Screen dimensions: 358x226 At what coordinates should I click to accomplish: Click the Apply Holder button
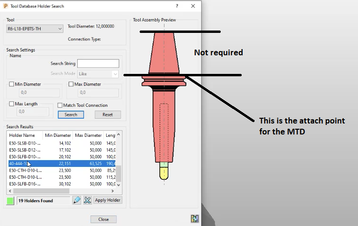coord(108,200)
